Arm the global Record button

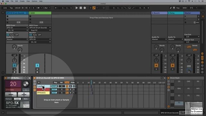pyautogui.click(x=85, y=8)
